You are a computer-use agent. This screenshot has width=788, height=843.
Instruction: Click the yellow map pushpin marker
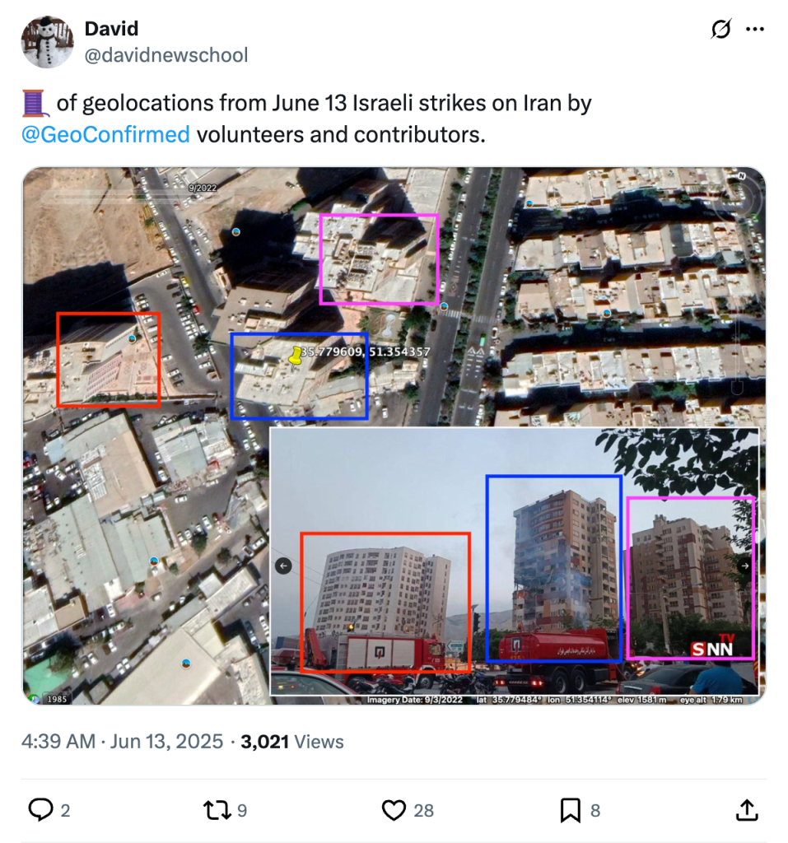[x=296, y=356]
